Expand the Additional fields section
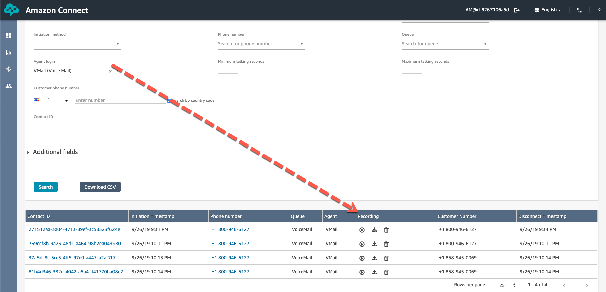The height and width of the screenshot is (292, 606). click(53, 152)
